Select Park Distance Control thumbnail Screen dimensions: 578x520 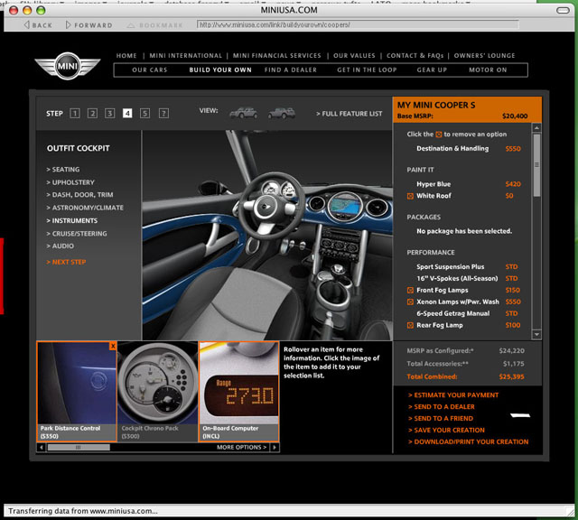[x=77, y=392]
